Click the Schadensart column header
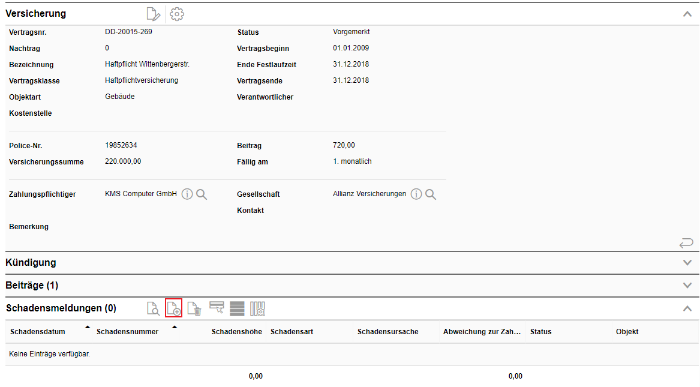 point(292,332)
